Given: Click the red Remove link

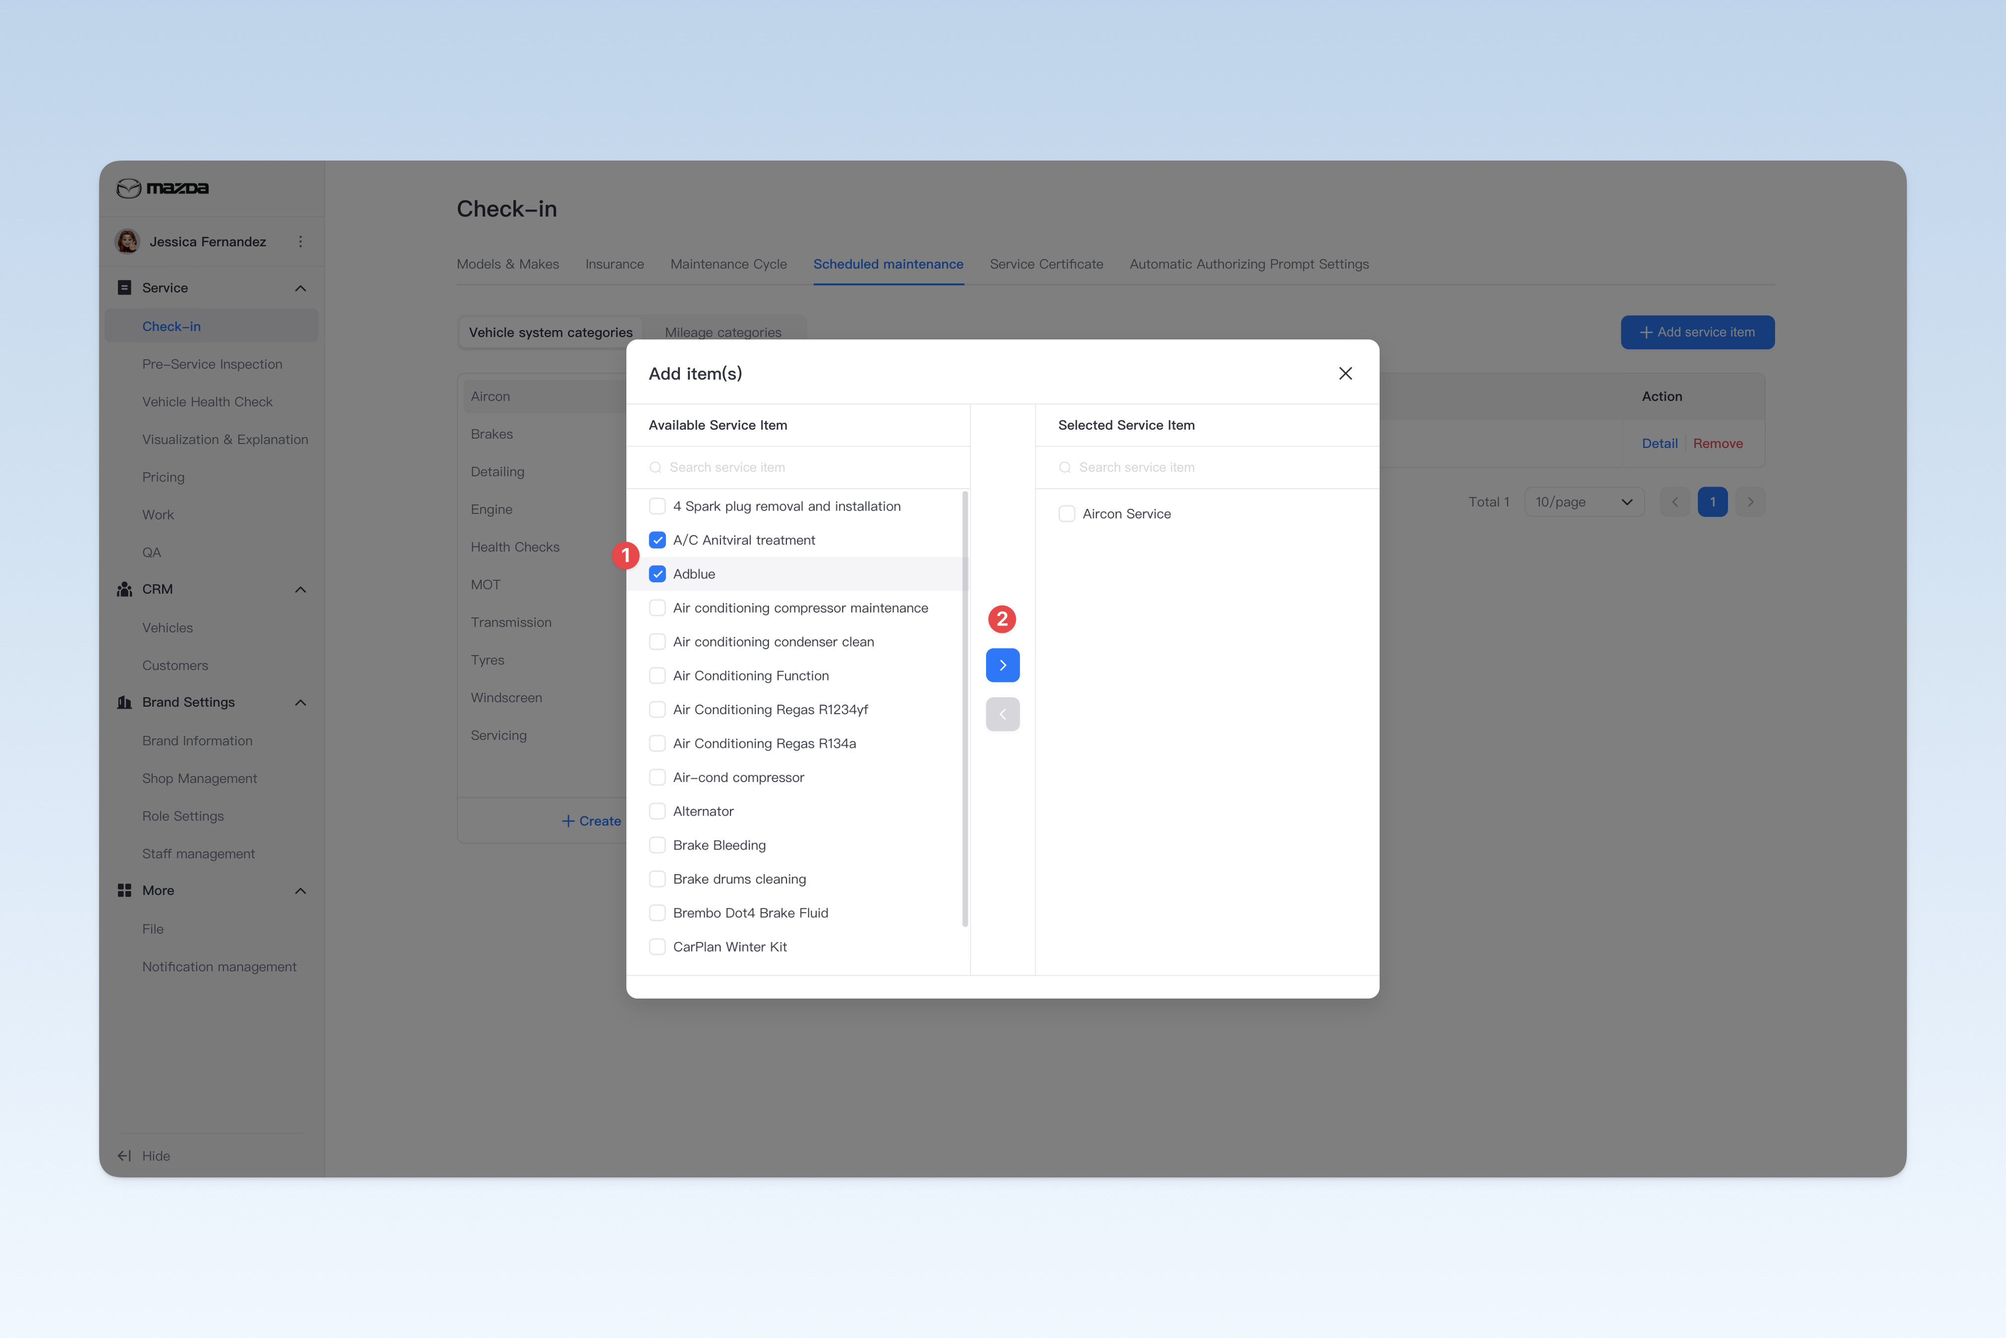Looking at the screenshot, I should [x=1718, y=444].
